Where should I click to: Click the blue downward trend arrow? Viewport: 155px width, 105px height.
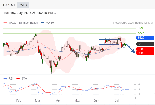(131, 48)
